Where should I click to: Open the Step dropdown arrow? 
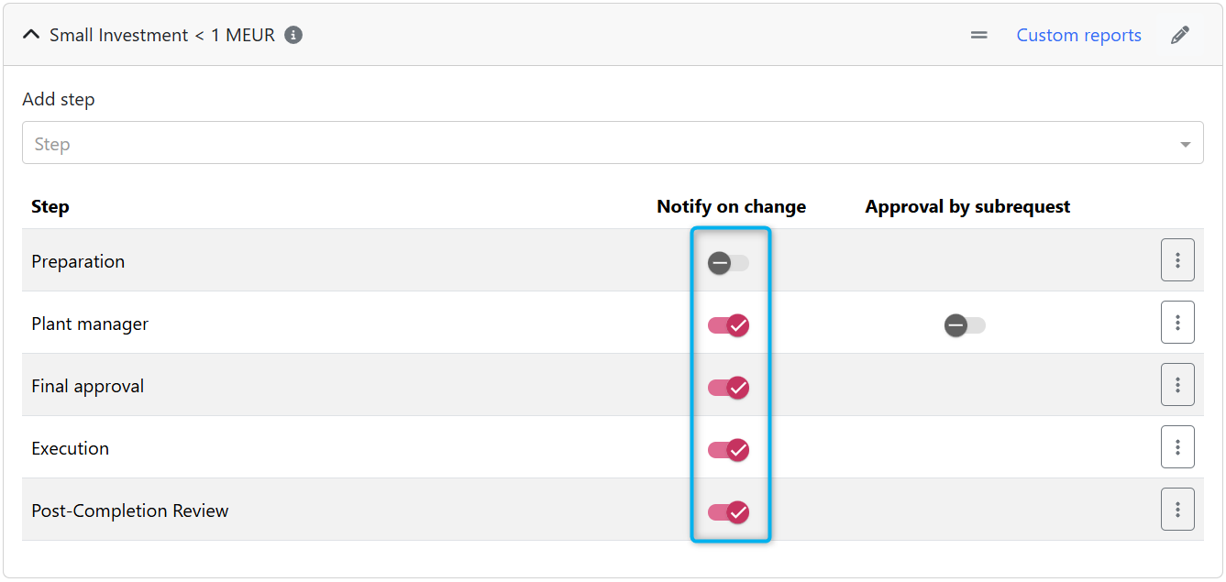(1185, 145)
